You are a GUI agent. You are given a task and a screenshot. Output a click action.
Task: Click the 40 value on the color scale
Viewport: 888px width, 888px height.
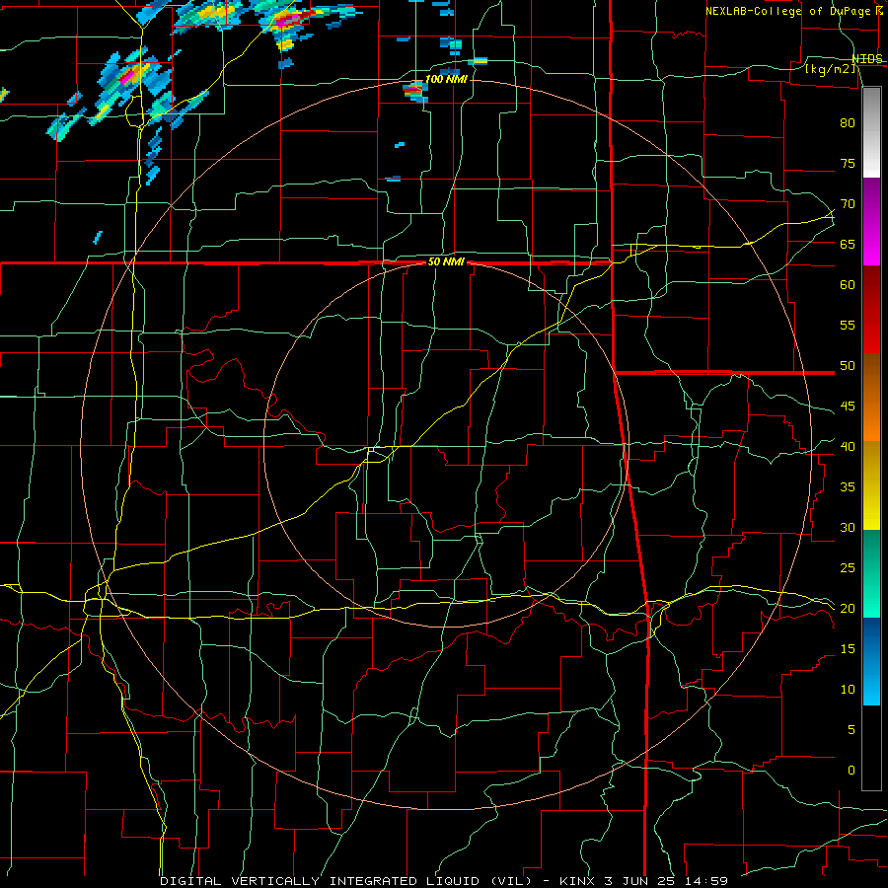[848, 447]
